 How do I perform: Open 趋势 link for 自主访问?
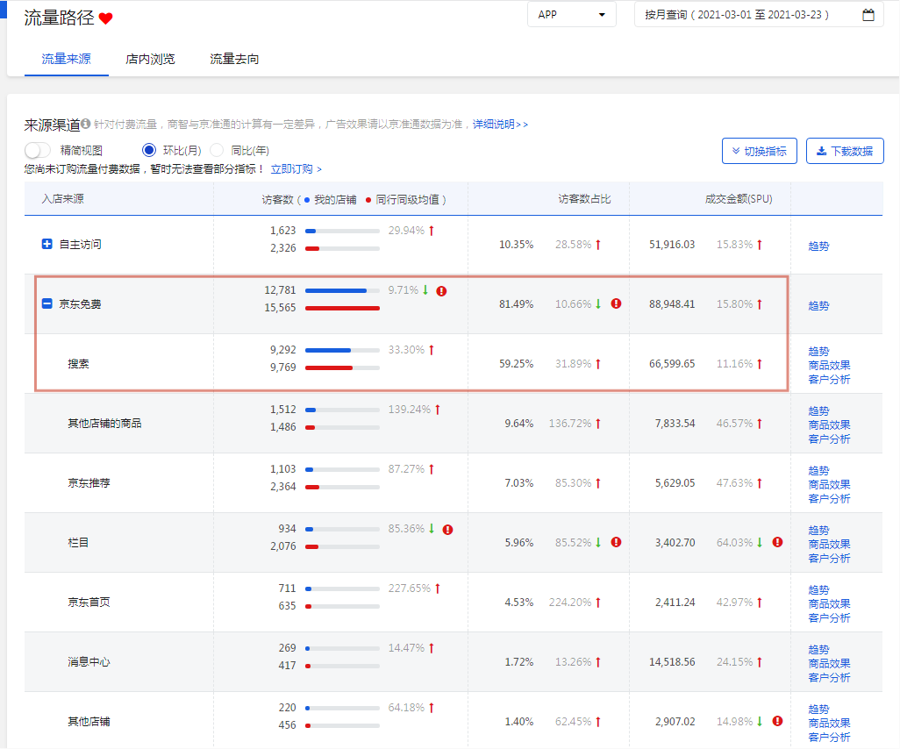coord(818,246)
